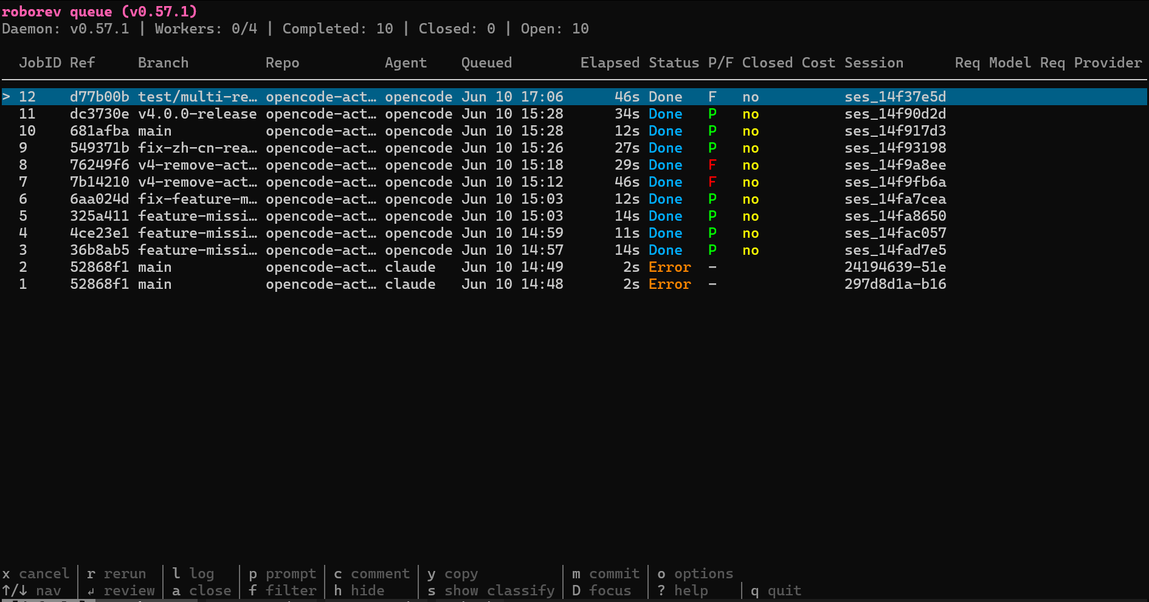Screen dimensions: 1149x602
Task: Click the Done status of job 11
Action: (x=665, y=114)
